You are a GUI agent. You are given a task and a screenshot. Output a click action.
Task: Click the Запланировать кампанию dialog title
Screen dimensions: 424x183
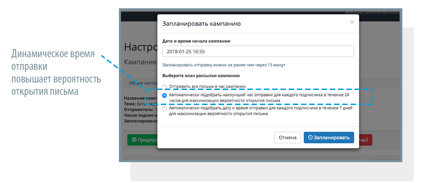(x=201, y=24)
